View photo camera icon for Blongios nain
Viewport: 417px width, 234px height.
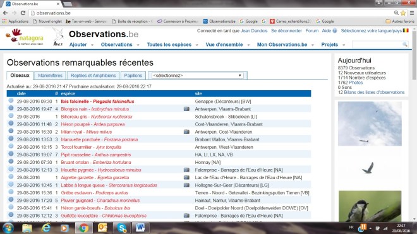(x=186, y=109)
